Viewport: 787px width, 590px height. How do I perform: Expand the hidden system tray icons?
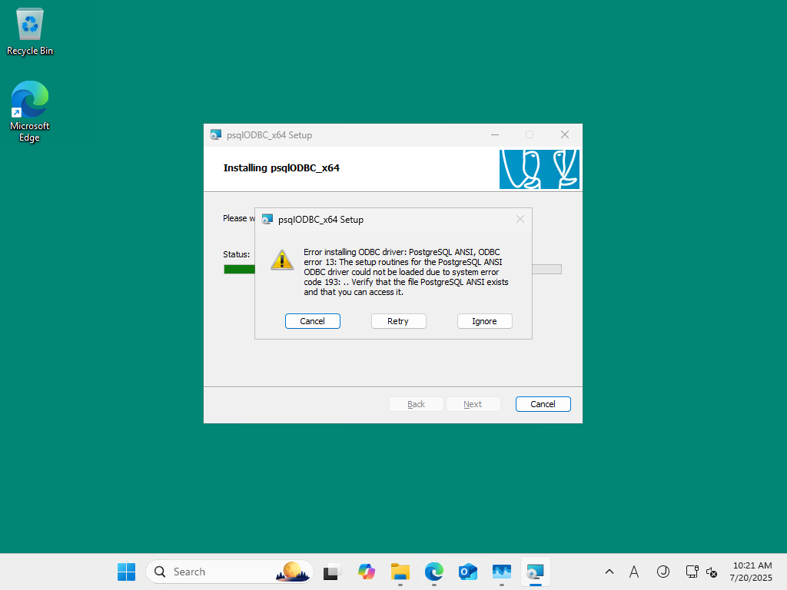609,572
